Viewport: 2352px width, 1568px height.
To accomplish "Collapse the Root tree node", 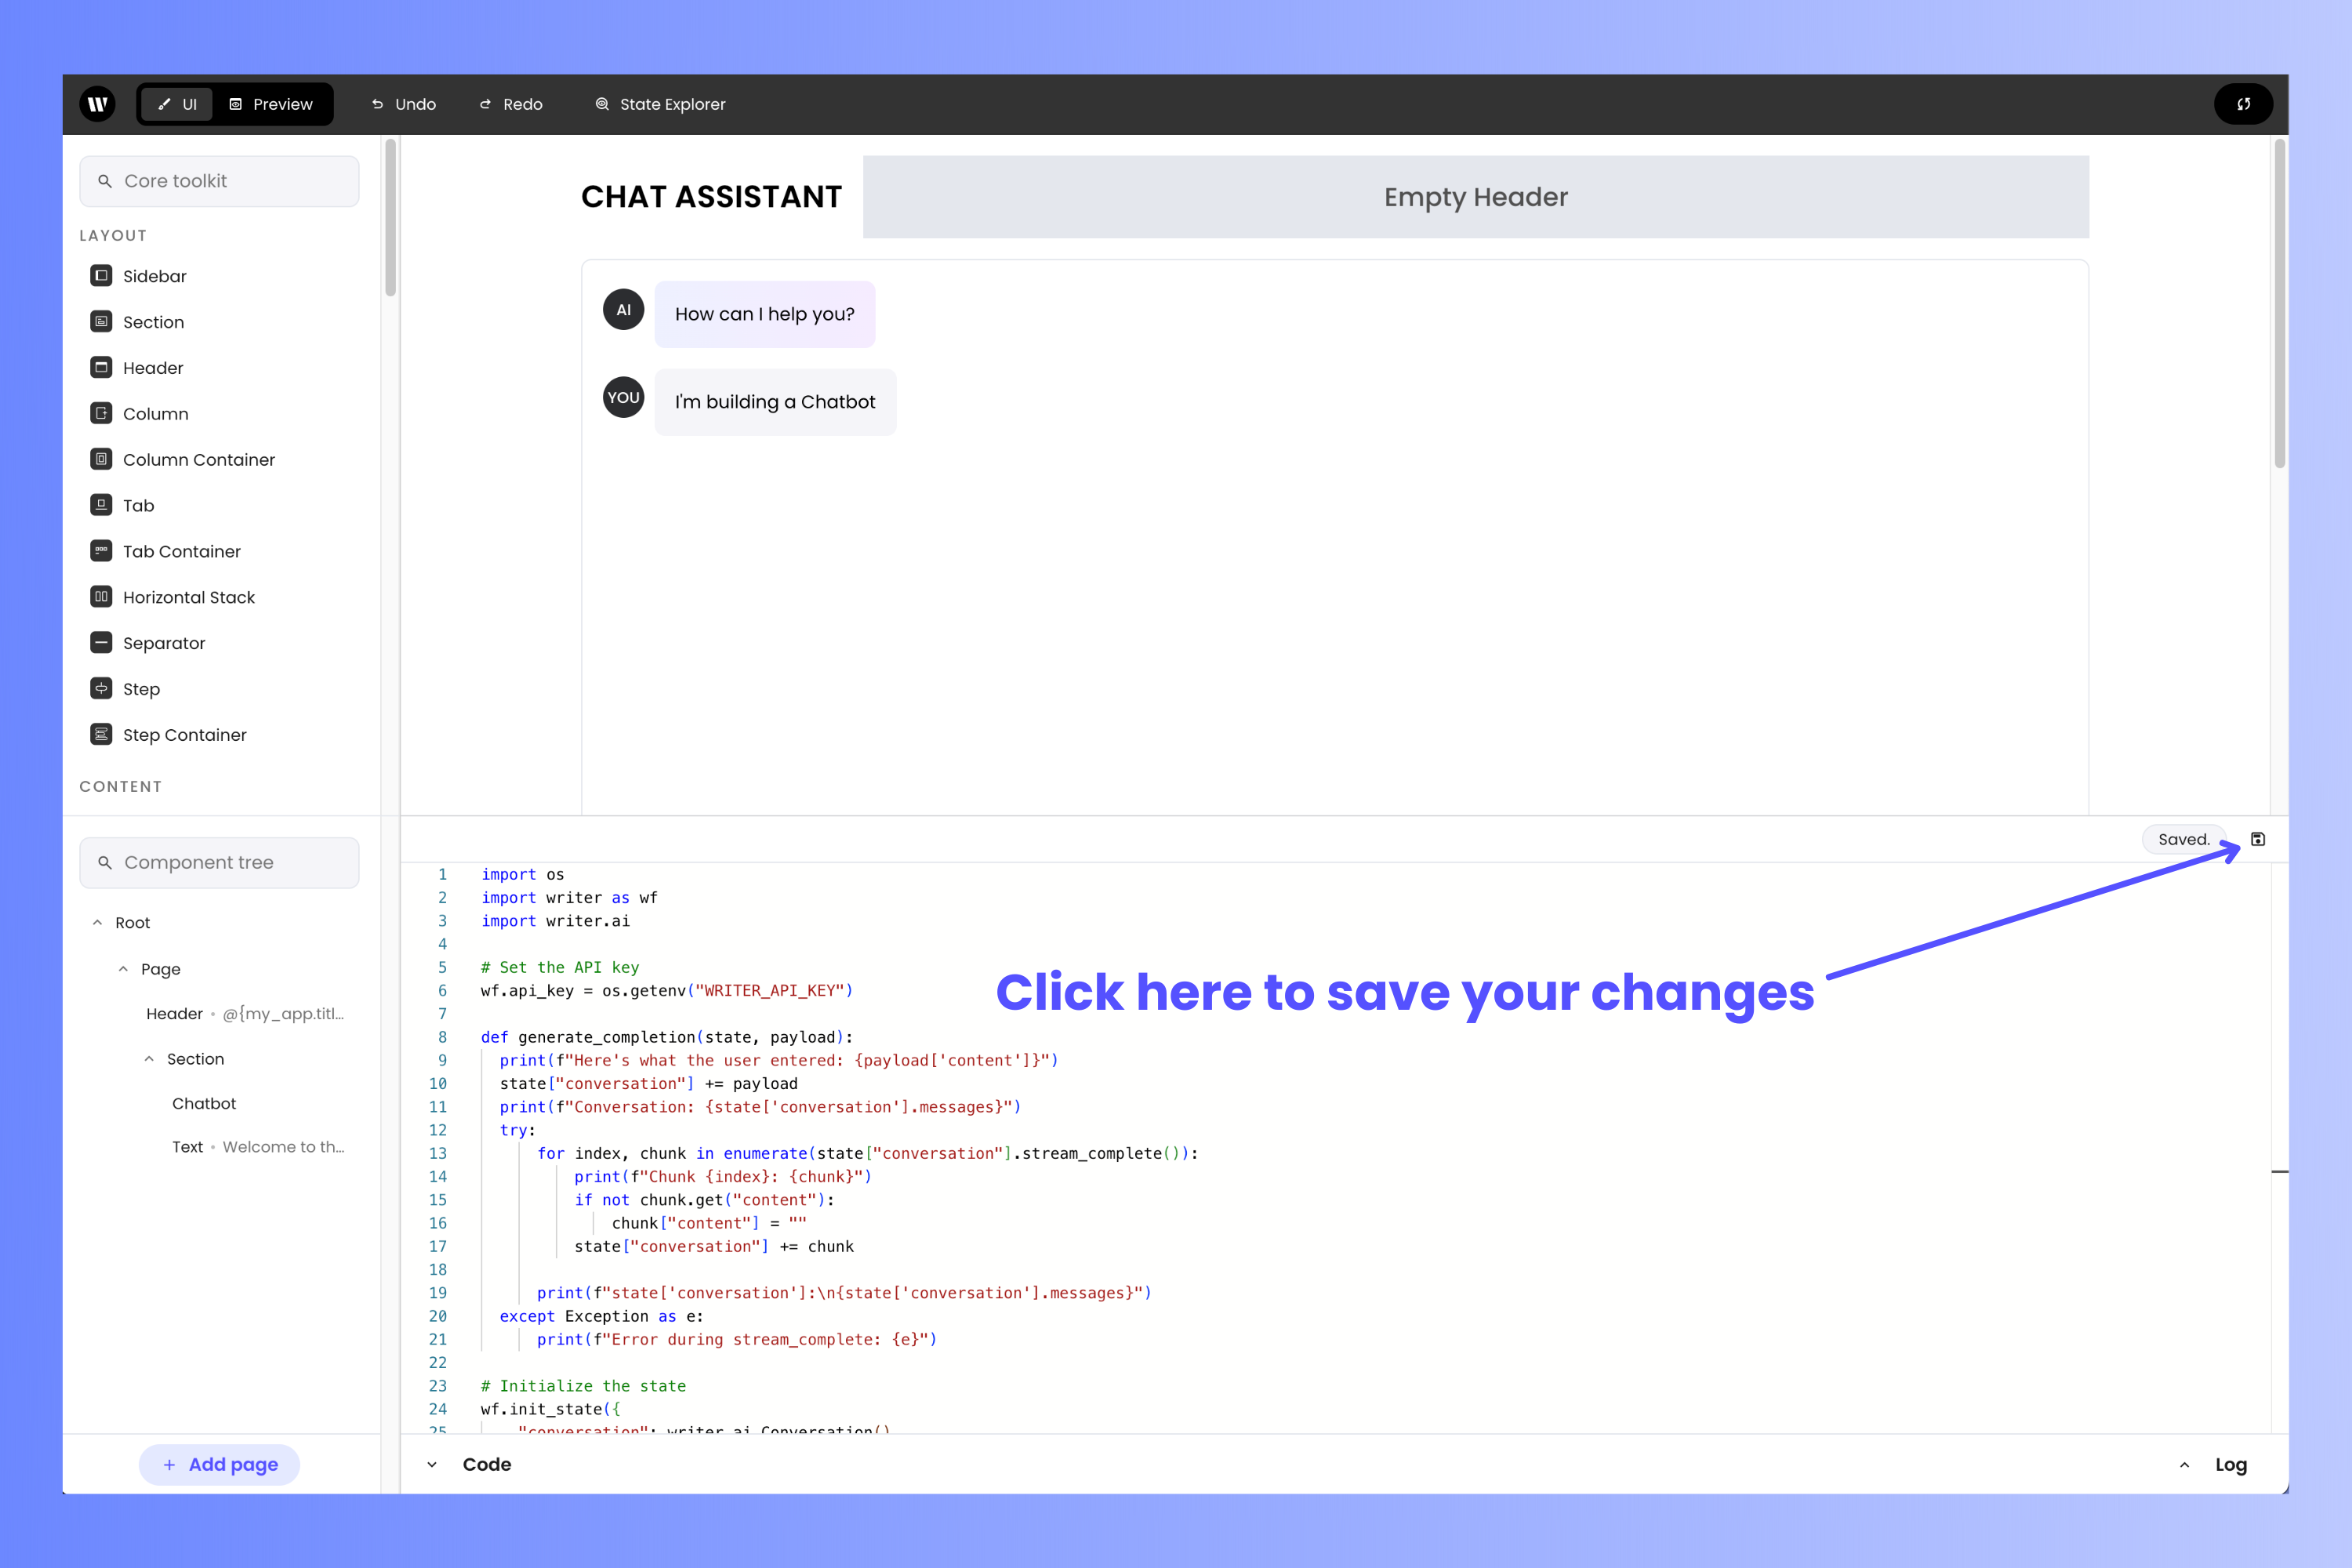I will point(97,923).
